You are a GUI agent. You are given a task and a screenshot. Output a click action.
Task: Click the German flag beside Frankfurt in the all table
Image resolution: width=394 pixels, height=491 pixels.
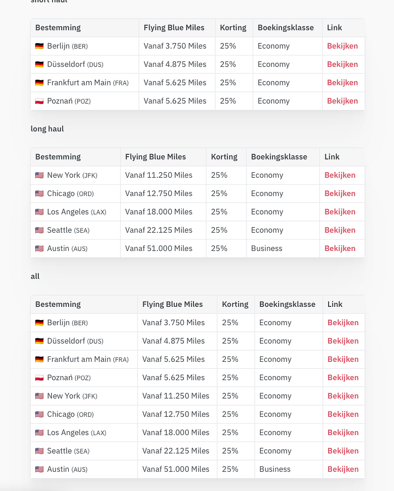coord(39,359)
